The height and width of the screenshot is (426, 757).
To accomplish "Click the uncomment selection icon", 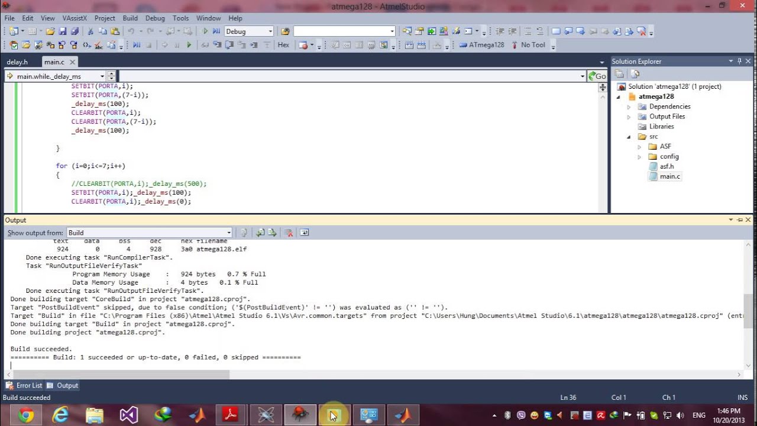I will point(539,31).
